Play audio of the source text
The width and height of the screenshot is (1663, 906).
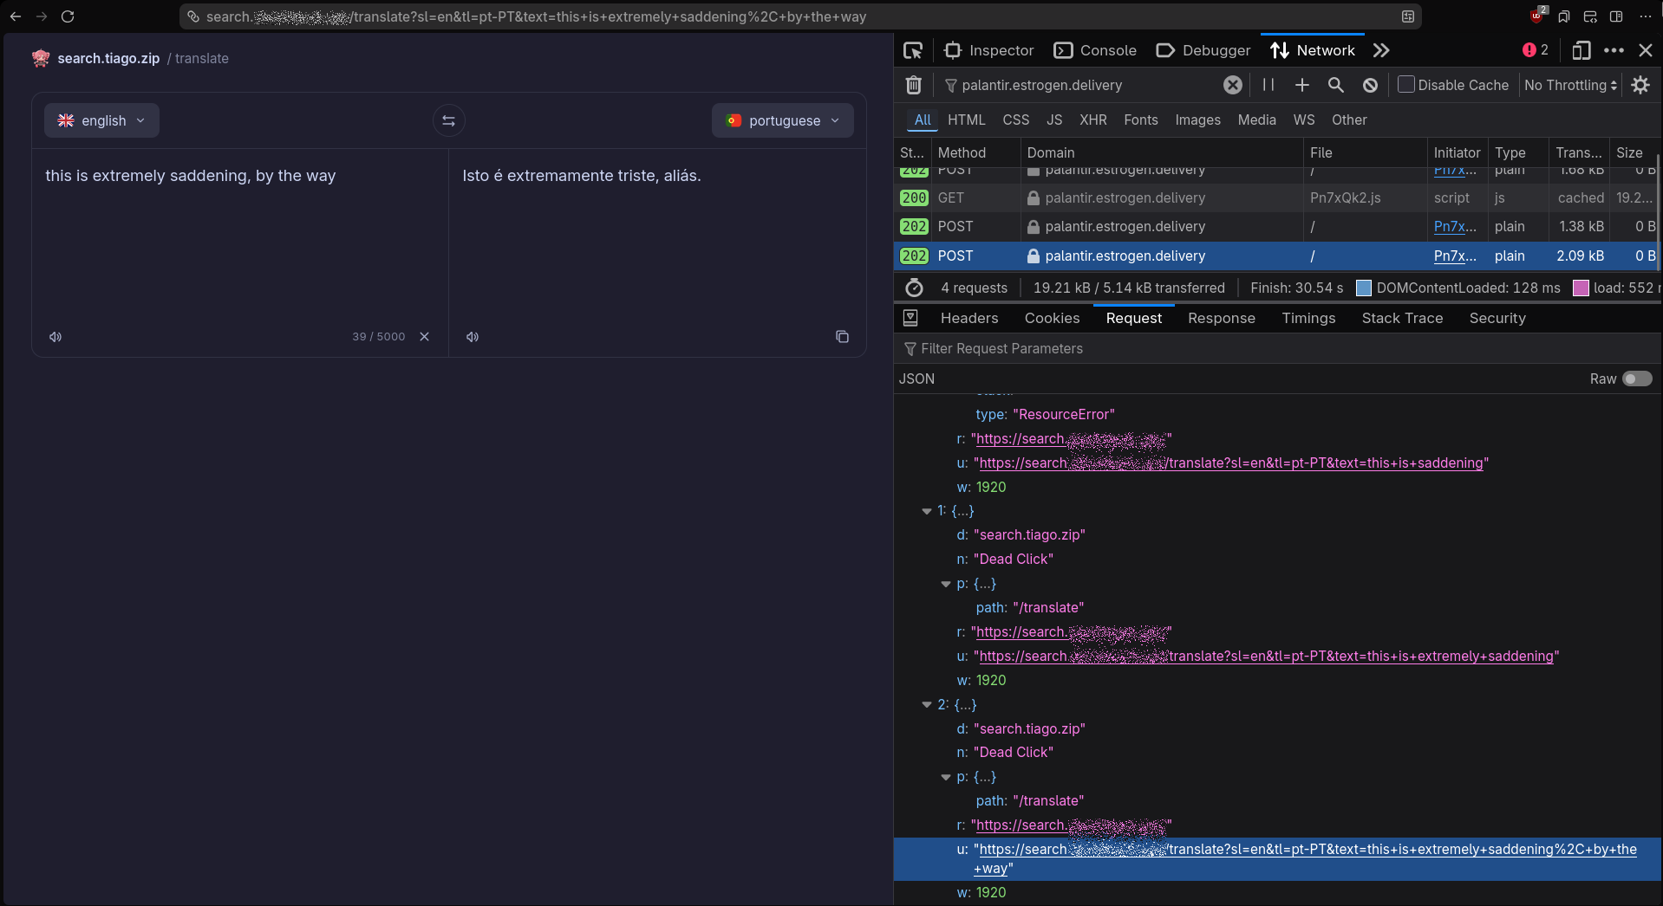(x=55, y=337)
